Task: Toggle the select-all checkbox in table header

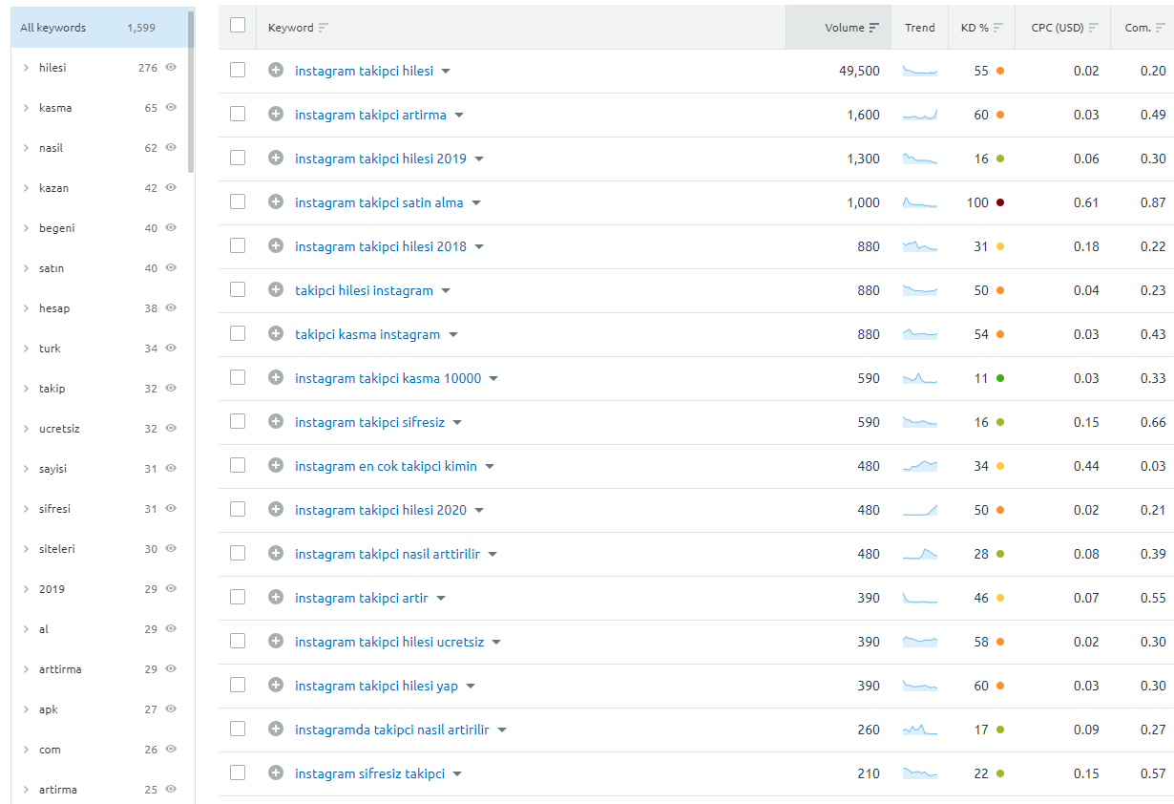Action: tap(238, 26)
